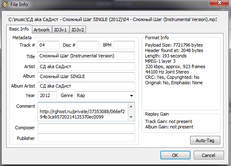
Task: Click the empty BPM field
Action: pos(124,45)
